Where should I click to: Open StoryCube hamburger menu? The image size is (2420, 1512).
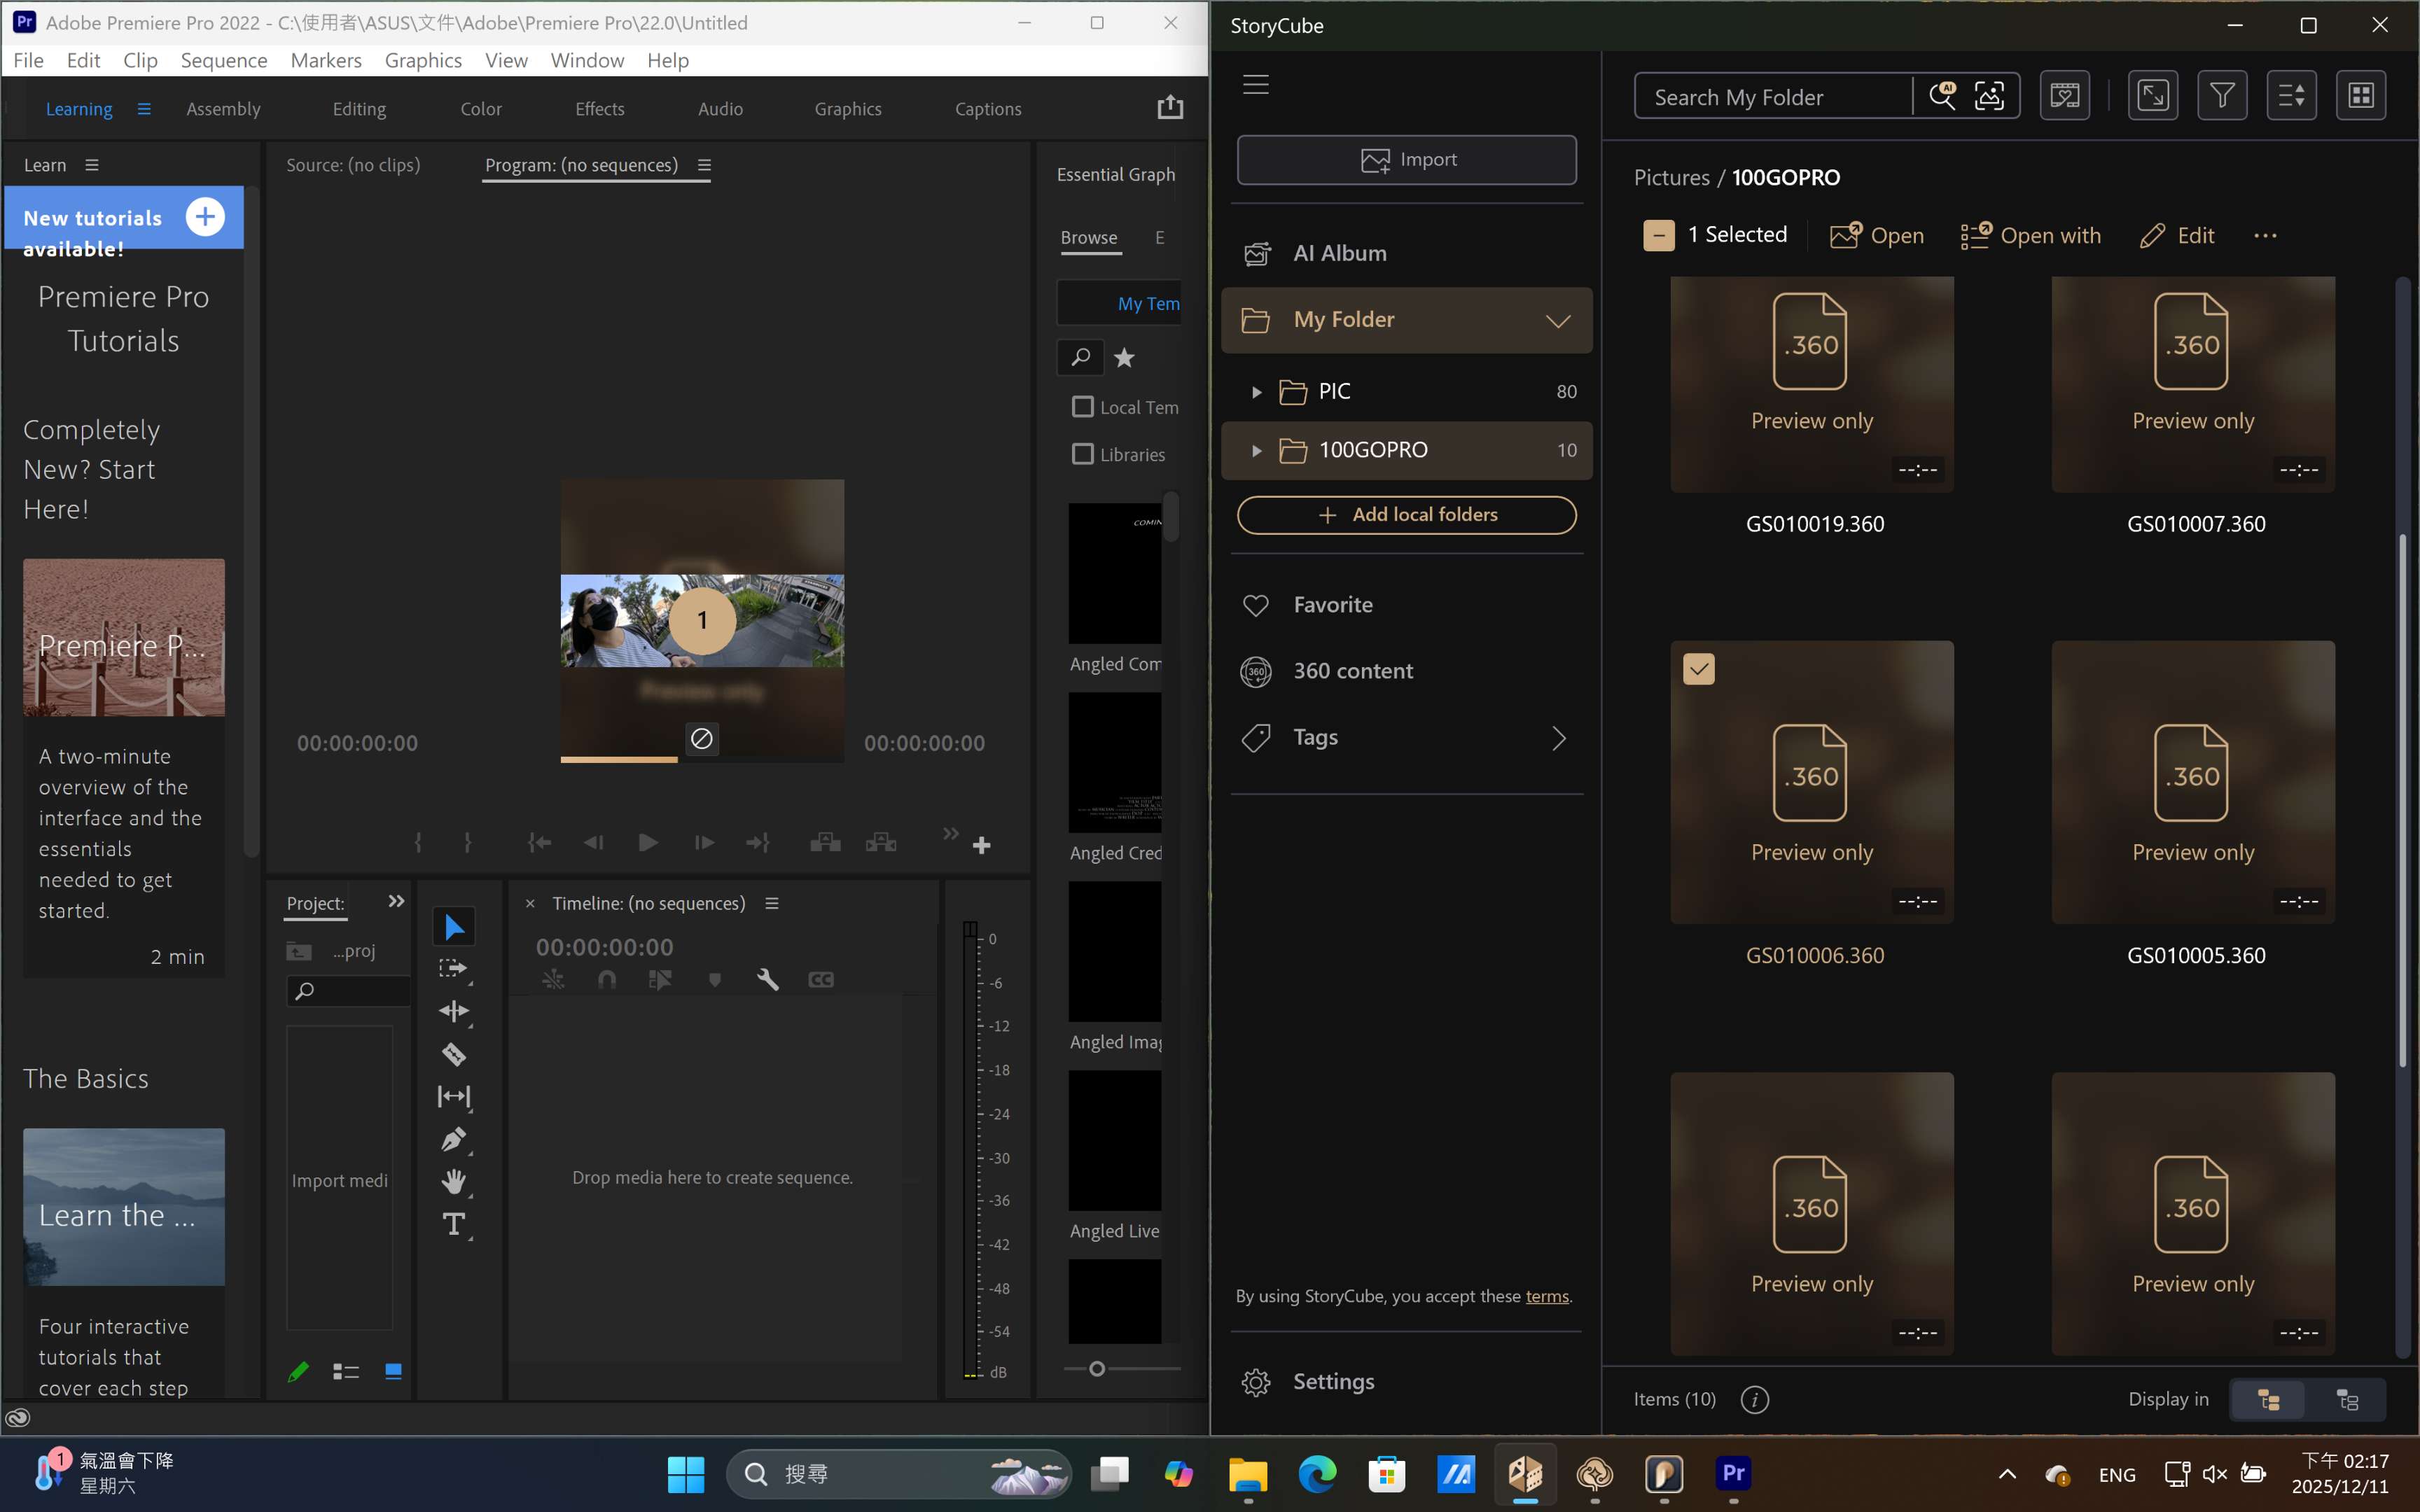tap(1256, 85)
